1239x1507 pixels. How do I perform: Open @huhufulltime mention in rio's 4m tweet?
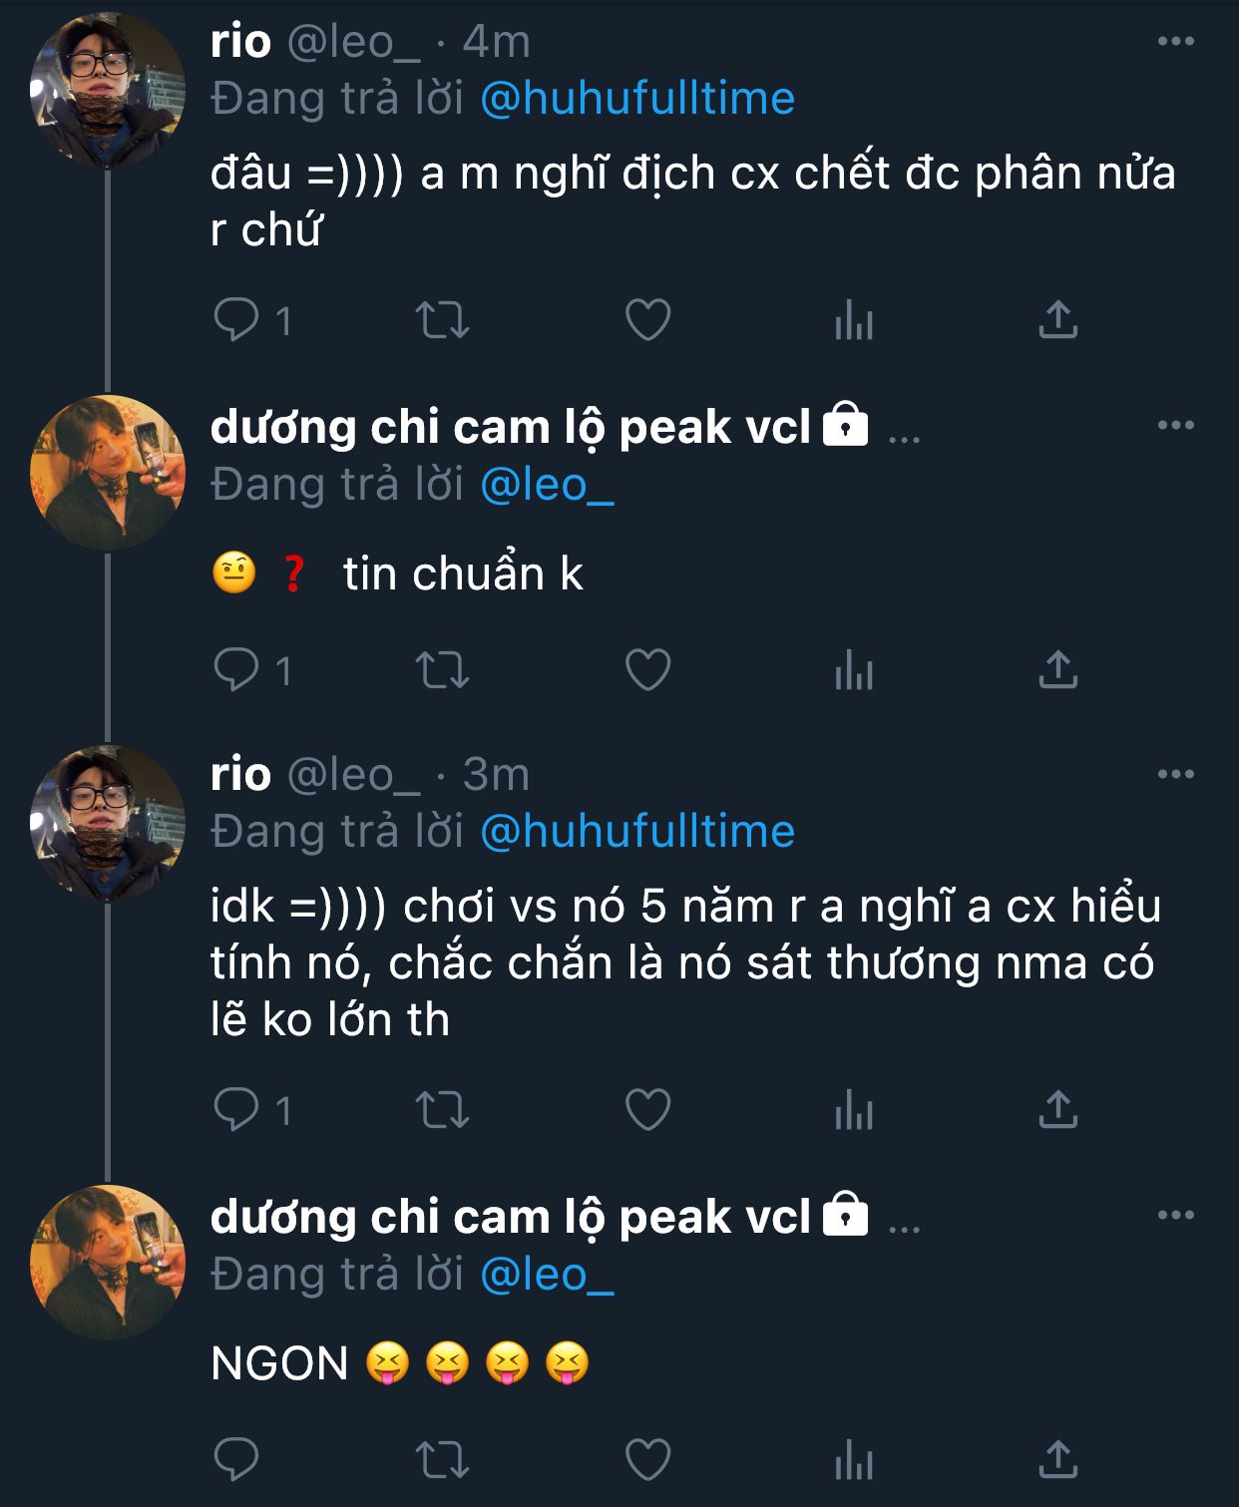tap(637, 99)
